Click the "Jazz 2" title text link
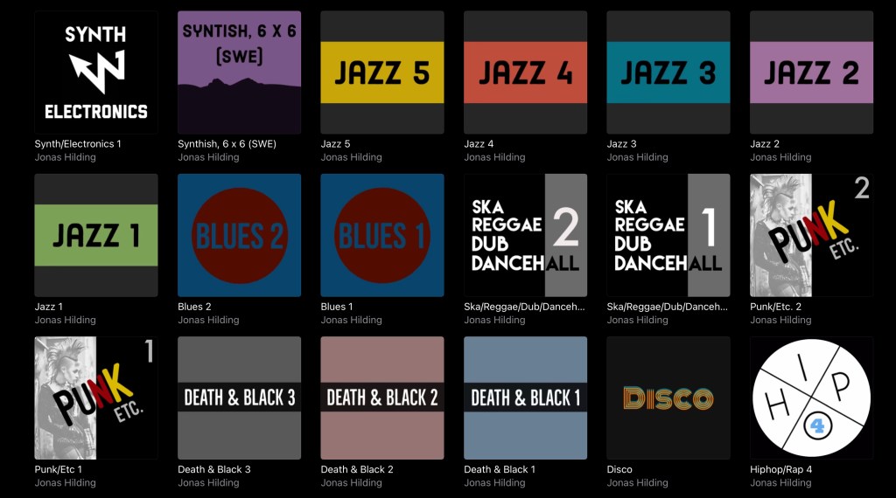 (x=765, y=144)
